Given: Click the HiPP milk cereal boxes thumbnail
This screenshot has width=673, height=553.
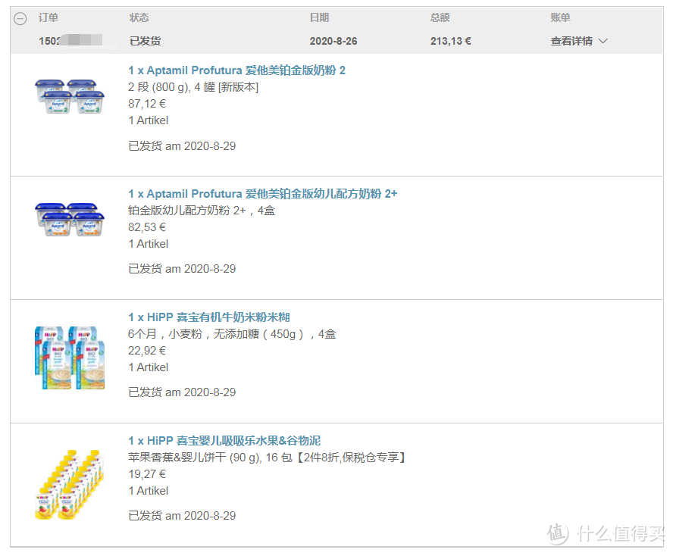Looking at the screenshot, I should (70, 358).
